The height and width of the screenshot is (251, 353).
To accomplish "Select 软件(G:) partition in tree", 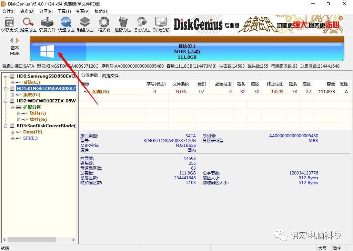I will click(x=38, y=120).
